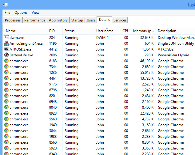Open the File menu
This screenshot has width=195, height=155.
point(7,13)
